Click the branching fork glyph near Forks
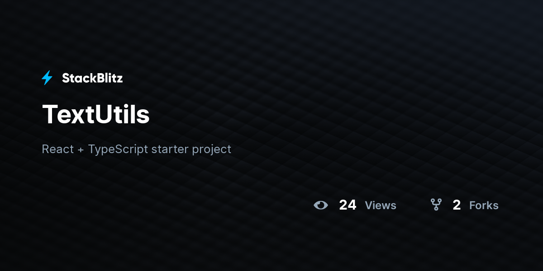This screenshot has height=271, width=543. pyautogui.click(x=436, y=205)
